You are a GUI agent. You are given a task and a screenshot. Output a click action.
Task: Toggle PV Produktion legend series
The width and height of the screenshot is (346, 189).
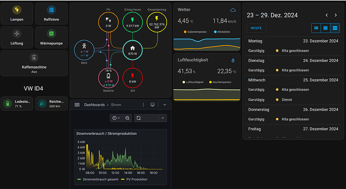click(x=134, y=179)
